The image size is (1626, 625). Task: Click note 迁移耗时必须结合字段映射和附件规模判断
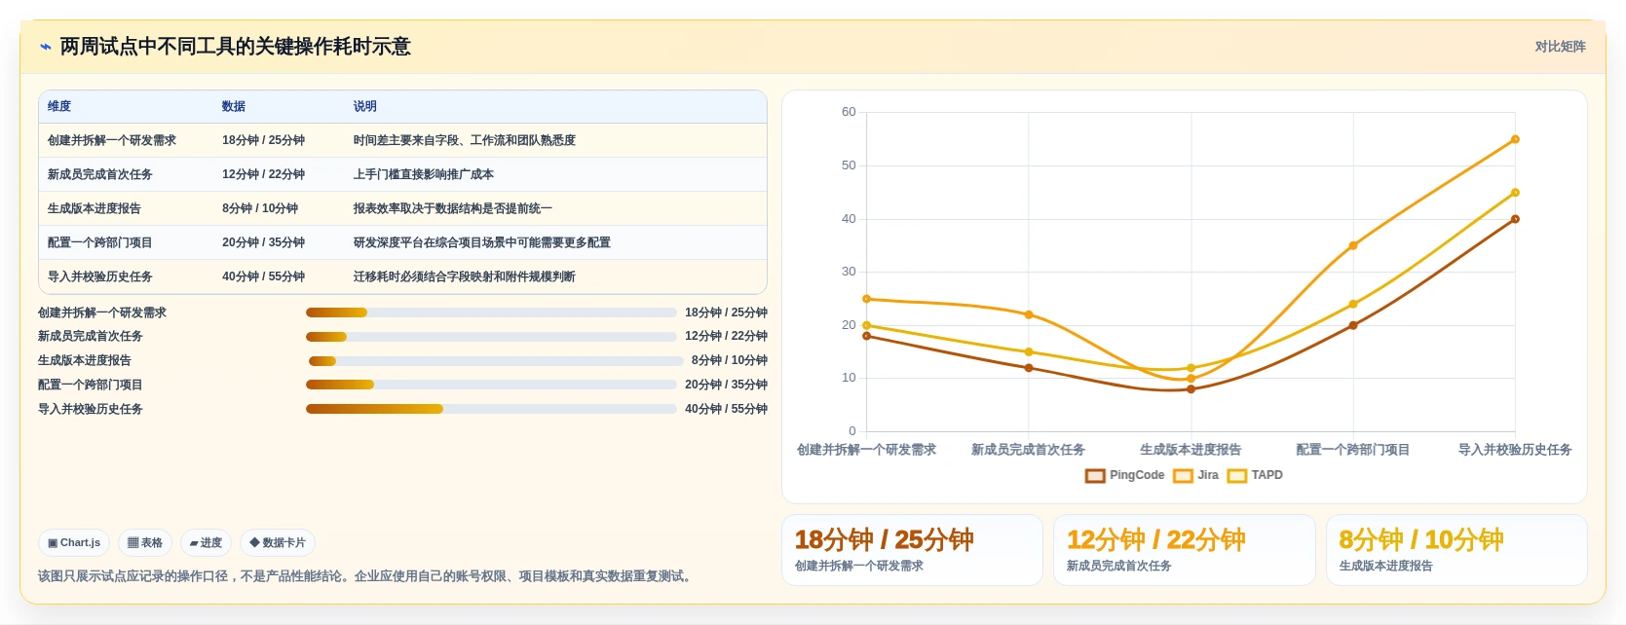(x=465, y=277)
